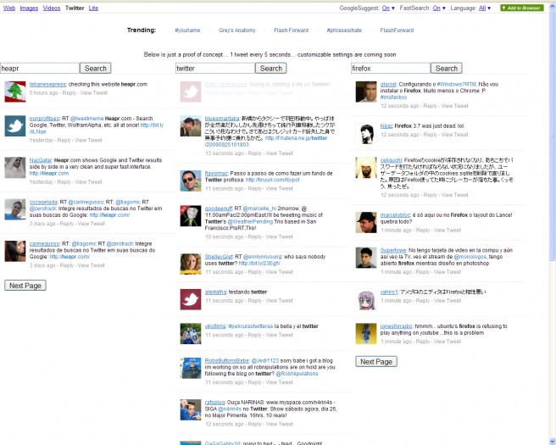Click lebanesepress avatar with Lebanon flag
Image resolution: width=556 pixels, height=445 pixels.
click(15, 92)
